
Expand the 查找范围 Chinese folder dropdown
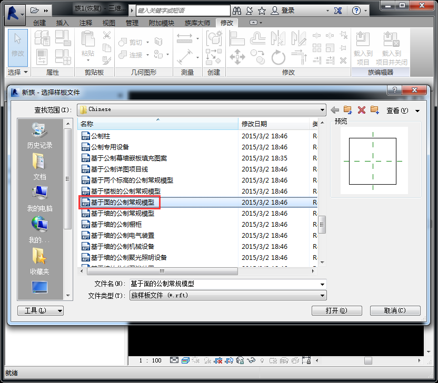pyautogui.click(x=322, y=109)
